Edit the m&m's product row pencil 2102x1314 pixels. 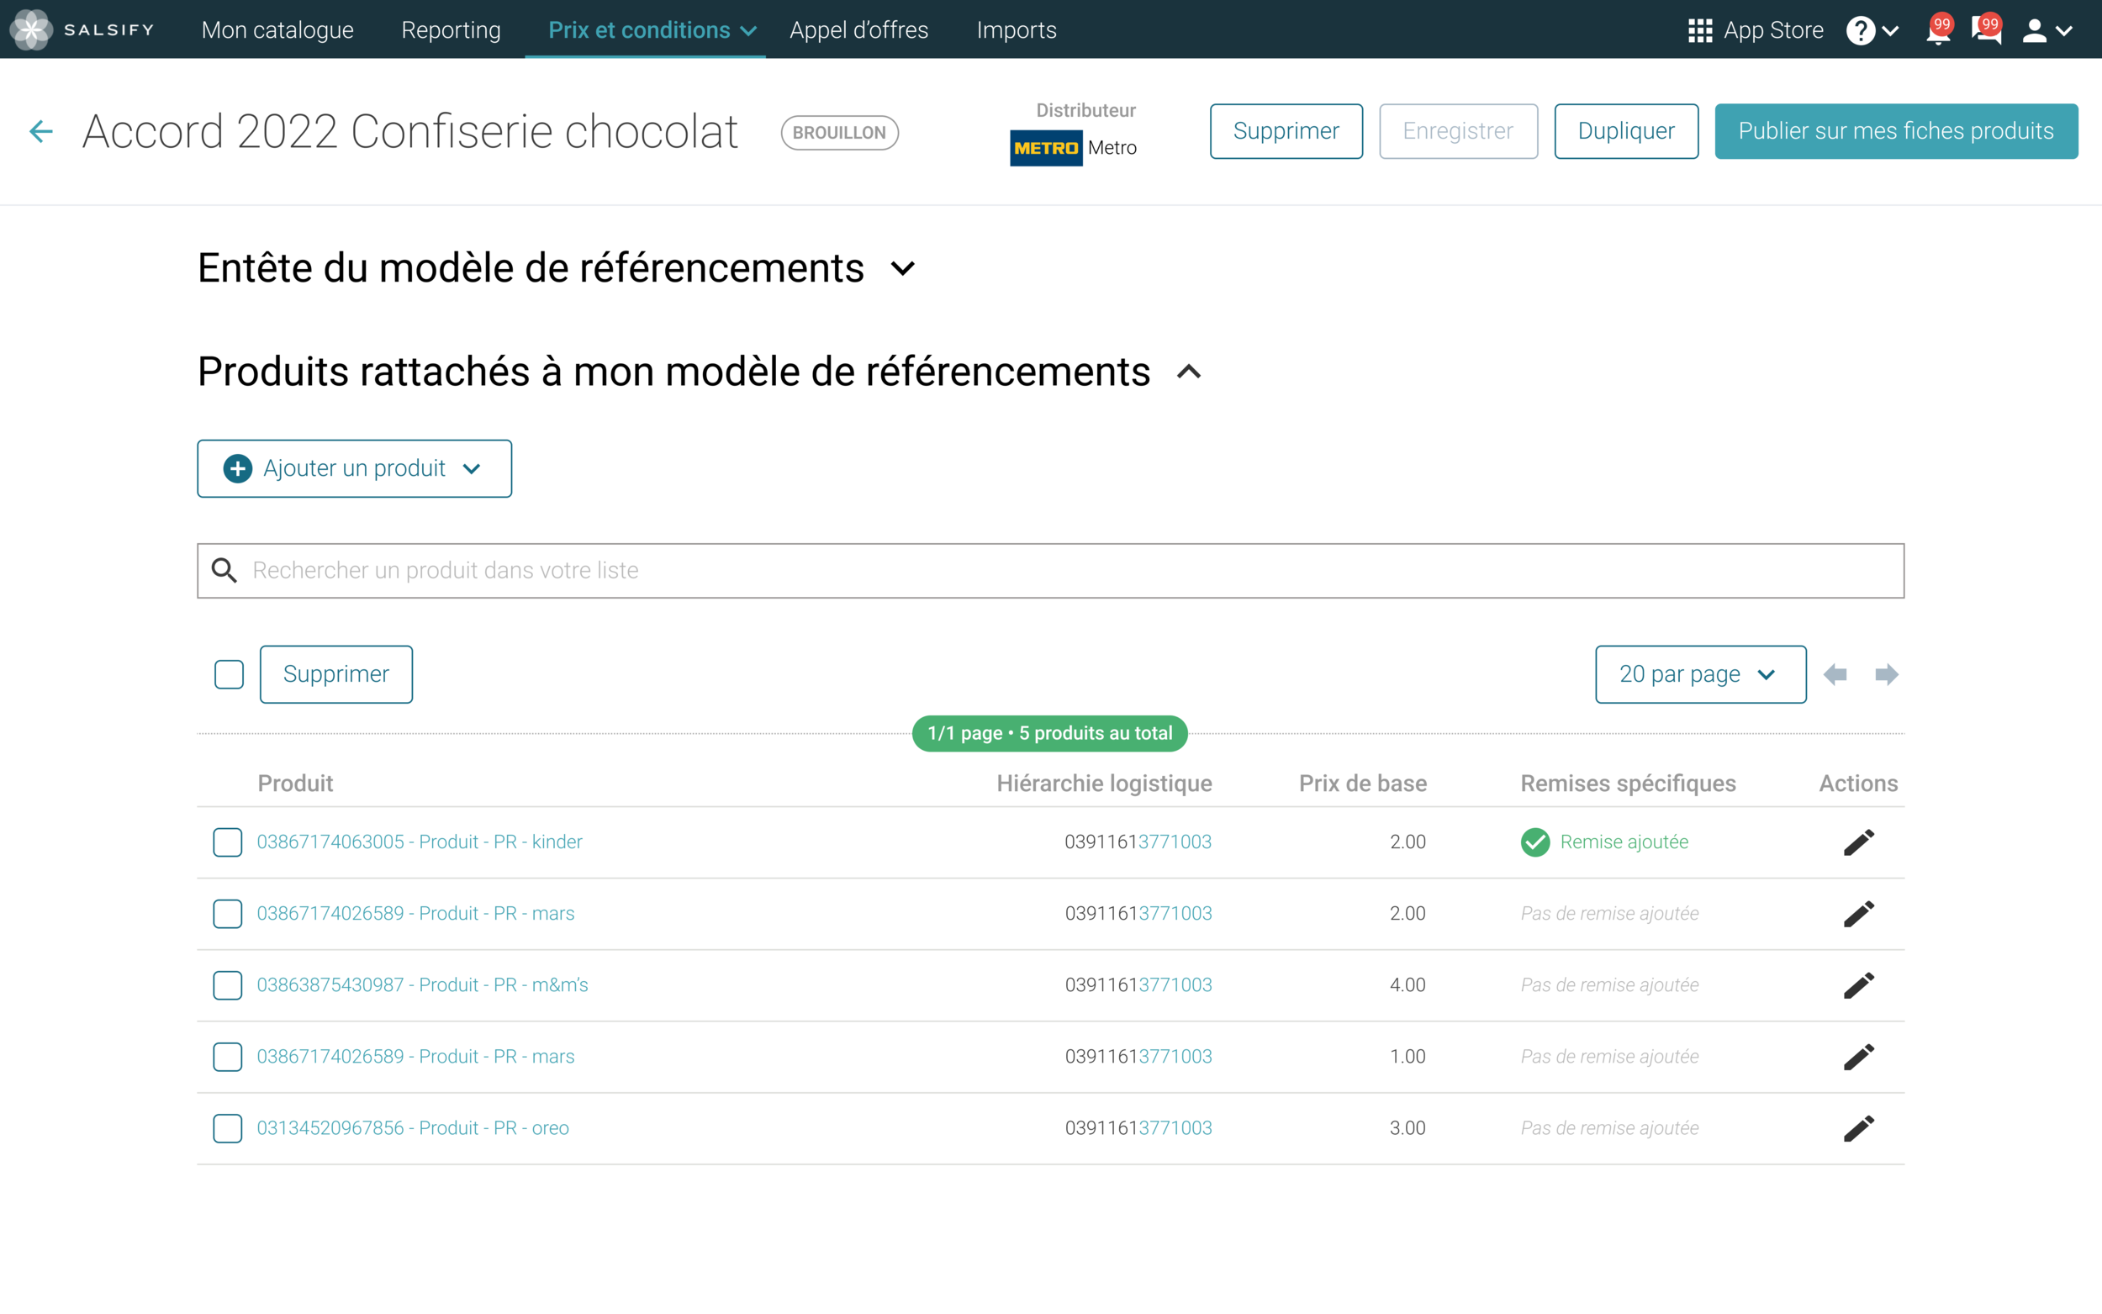(1859, 984)
